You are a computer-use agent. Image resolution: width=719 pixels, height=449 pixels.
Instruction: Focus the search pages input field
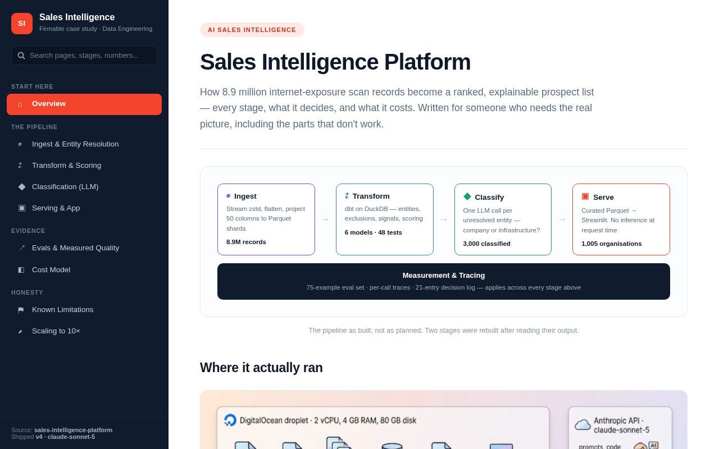click(x=84, y=55)
